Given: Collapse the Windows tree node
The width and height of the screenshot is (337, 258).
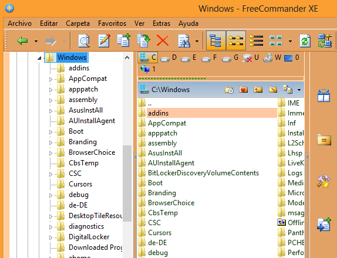Looking at the screenshot, I should (x=39, y=57).
